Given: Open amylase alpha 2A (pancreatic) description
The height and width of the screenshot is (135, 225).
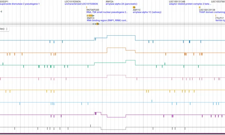Looking at the screenshot, I should [x=121, y=4].
